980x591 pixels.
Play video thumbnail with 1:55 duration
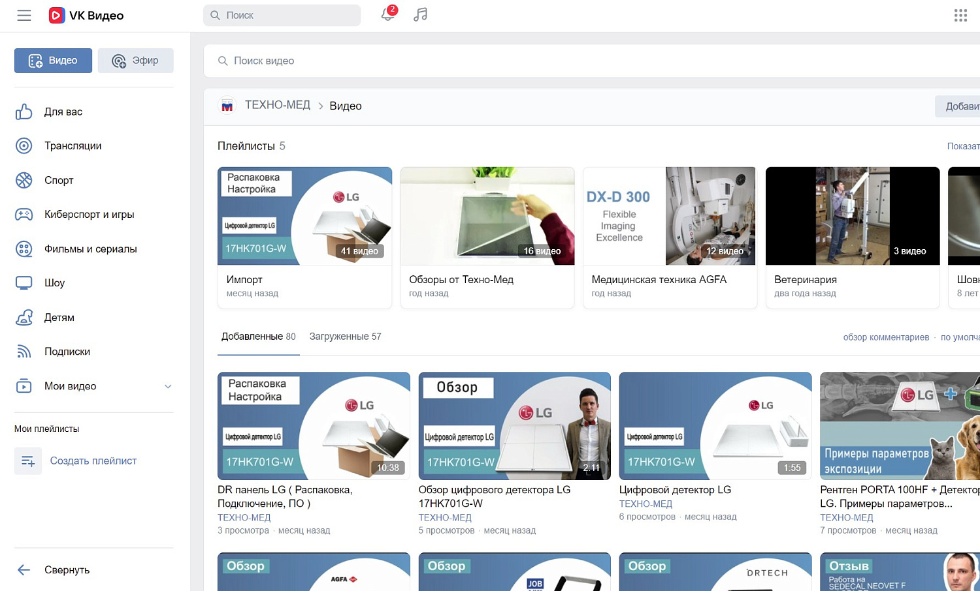click(x=715, y=426)
